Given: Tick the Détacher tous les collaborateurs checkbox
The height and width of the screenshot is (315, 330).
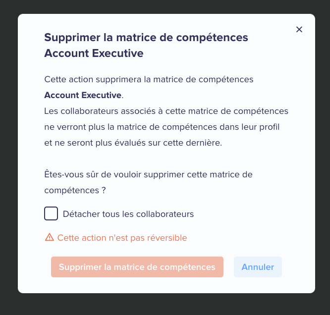Looking at the screenshot, I should click(x=51, y=213).
